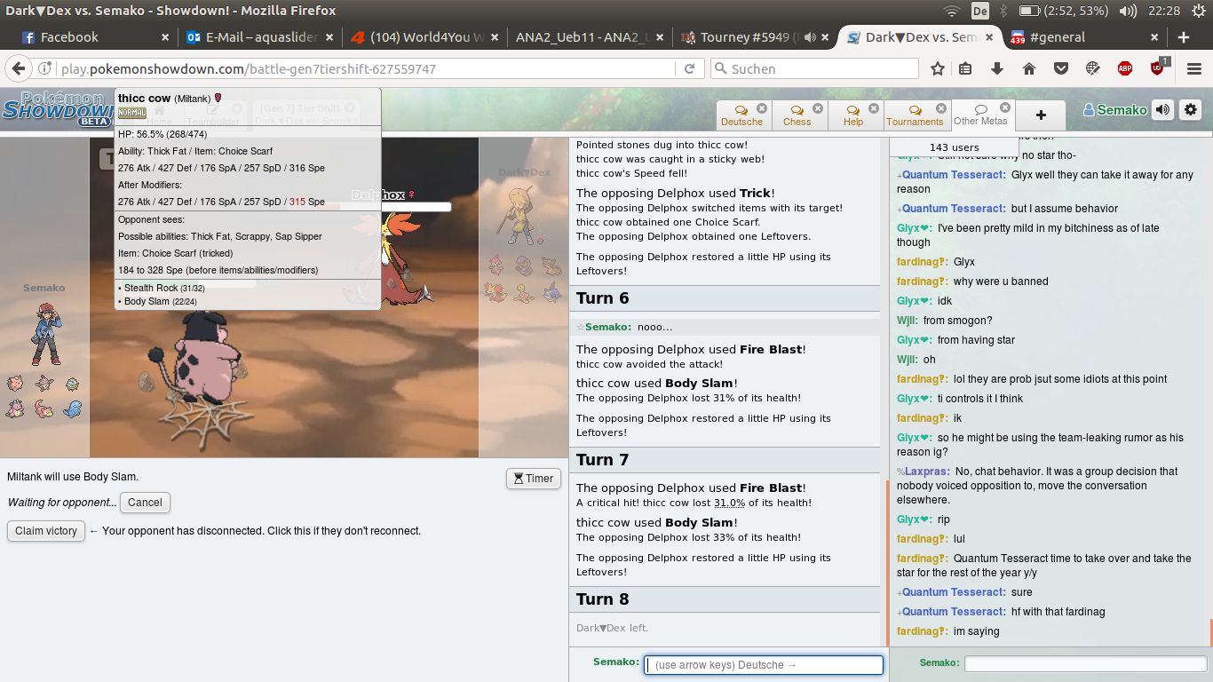Click Laxpras username in chat
This screenshot has height=682, width=1213.
[x=927, y=472]
